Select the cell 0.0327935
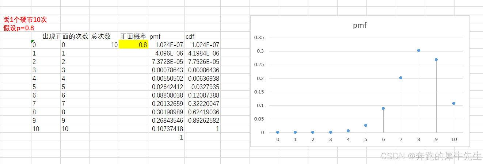Screen dimensions: 483x164 point(202,87)
